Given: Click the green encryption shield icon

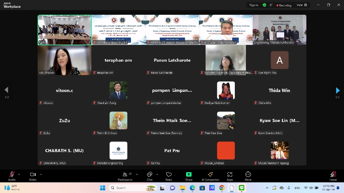Looking at the screenshot, I should pyautogui.click(x=264, y=5).
